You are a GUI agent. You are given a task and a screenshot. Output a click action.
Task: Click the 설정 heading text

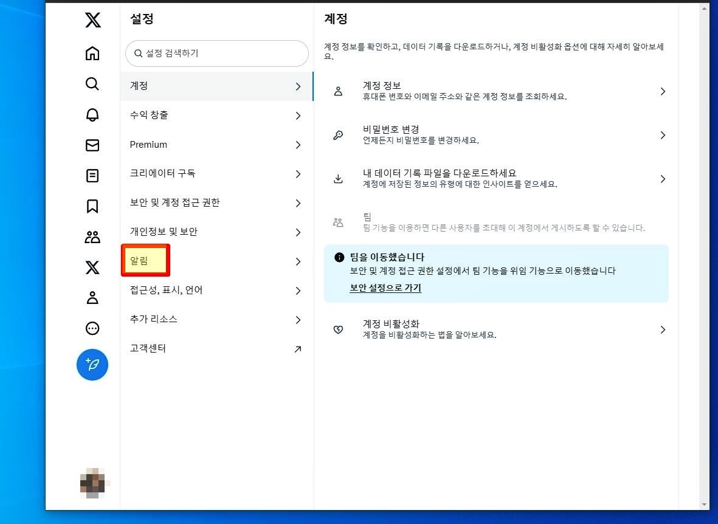pyautogui.click(x=142, y=19)
